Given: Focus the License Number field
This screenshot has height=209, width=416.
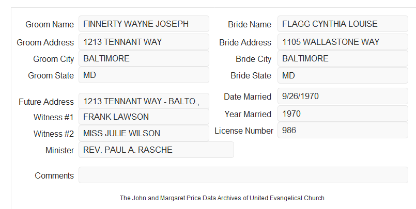Looking at the screenshot, I should click(x=343, y=130).
